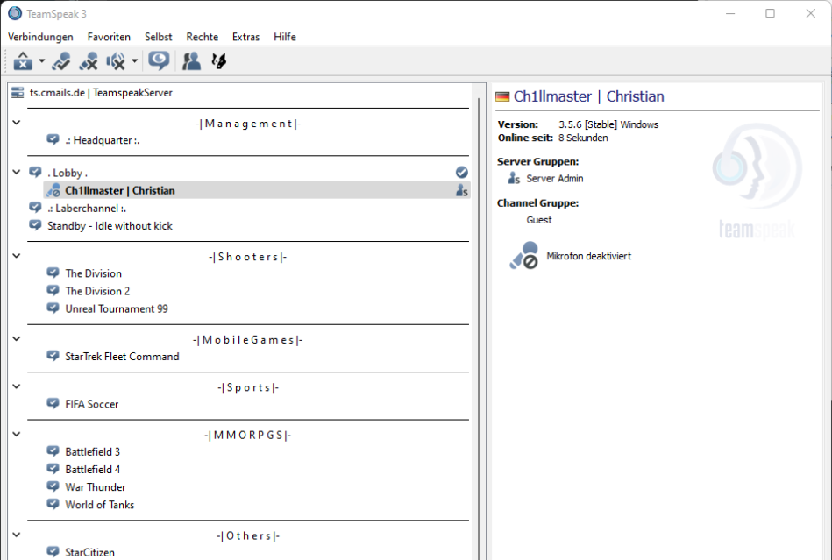Image resolution: width=832 pixels, height=560 pixels.
Task: Toggle subscribe to all channels eye icon
Action: pyautogui.click(x=159, y=61)
